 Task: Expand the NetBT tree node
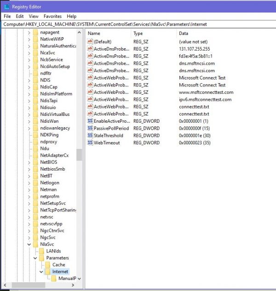pos(29,176)
